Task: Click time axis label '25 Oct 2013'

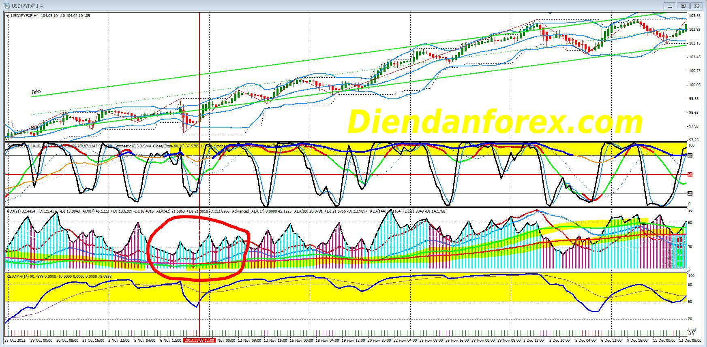Action: click(15, 341)
